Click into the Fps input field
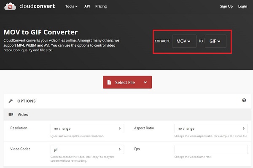The width and height of the screenshot is (253, 168). pos(211,150)
